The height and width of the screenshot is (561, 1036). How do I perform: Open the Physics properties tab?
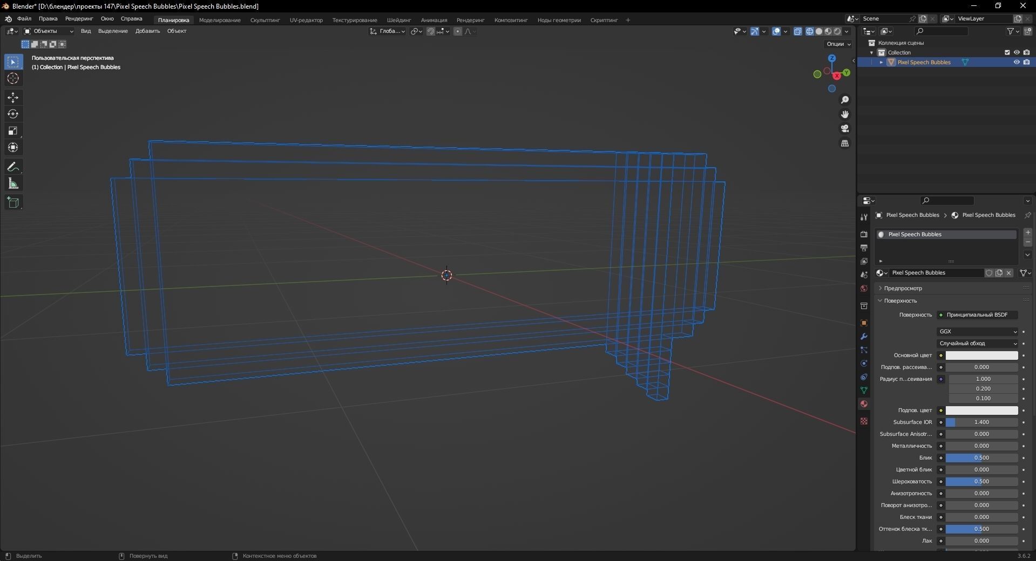pos(864,364)
